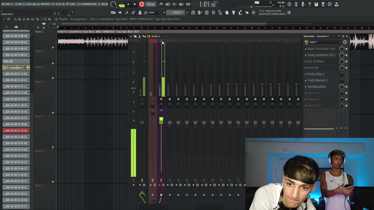Expand CLA-2A Mono slot arrow
This screenshot has height=210, width=374.
pos(306,62)
